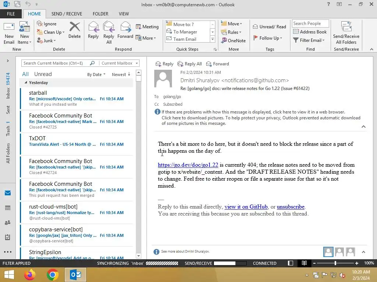Open the FILE tab
Image resolution: width=377 pixels, height=282 pixels.
pos(11,14)
